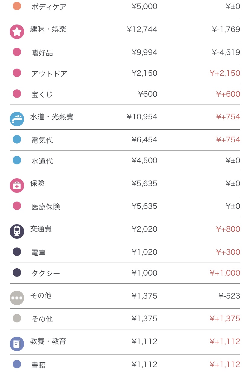
Task: Select the 水道代 subcategory
Action: pyautogui.click(x=42, y=161)
